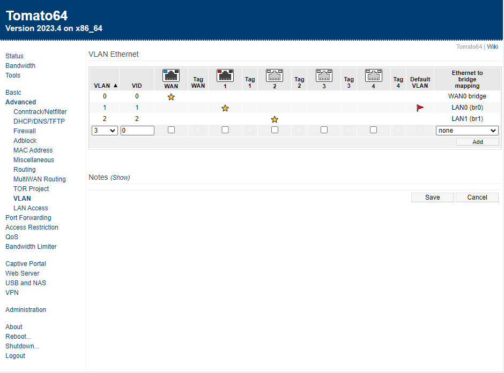Check the port 2 checkbox for new VLAN
The image size is (504, 373).
coord(275,130)
